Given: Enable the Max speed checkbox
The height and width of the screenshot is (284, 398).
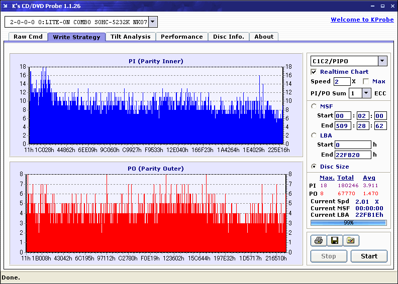Looking at the screenshot, I should pos(366,81).
